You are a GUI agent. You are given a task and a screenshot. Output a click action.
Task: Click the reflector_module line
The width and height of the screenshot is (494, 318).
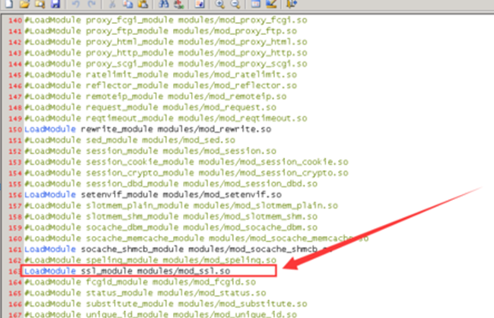(x=161, y=85)
